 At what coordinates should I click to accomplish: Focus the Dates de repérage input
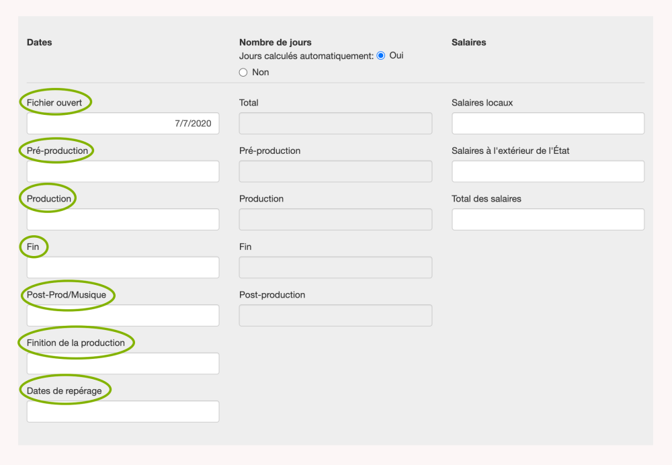point(123,412)
